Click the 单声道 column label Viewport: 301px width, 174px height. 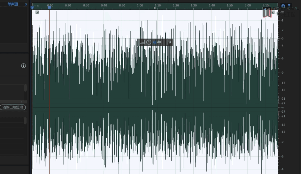pyautogui.click(x=13, y=4)
